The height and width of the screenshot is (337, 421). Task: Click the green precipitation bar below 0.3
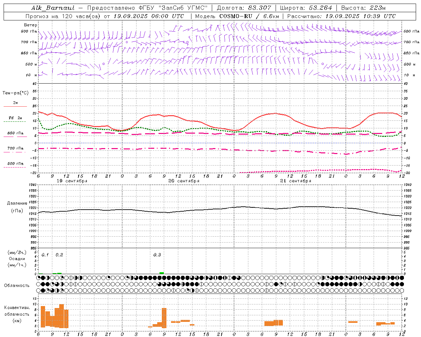click(x=161, y=273)
